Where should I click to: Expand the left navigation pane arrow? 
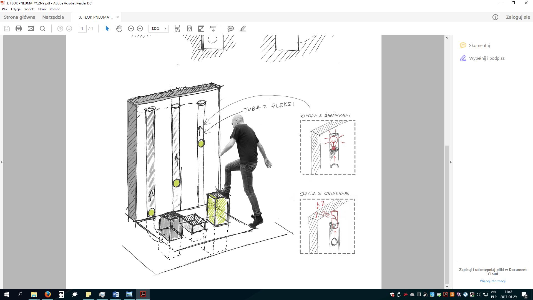coord(2,162)
